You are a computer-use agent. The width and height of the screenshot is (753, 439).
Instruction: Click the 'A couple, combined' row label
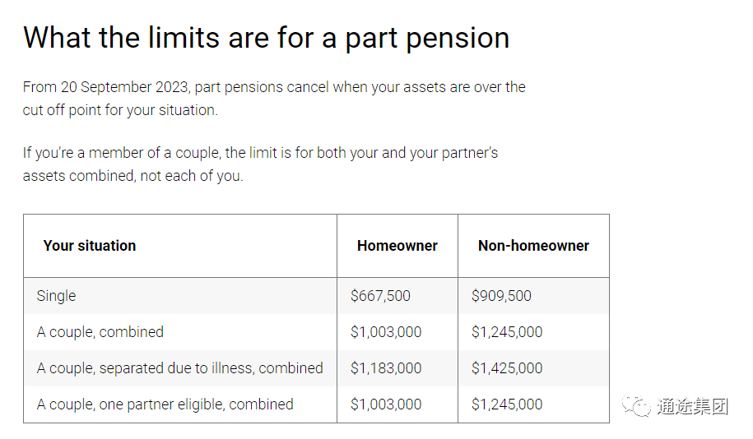[100, 332]
